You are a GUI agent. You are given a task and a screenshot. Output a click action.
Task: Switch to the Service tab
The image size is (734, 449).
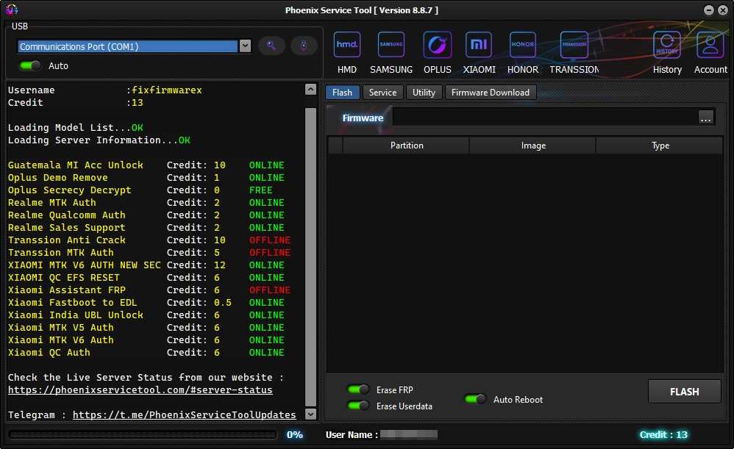pos(382,92)
